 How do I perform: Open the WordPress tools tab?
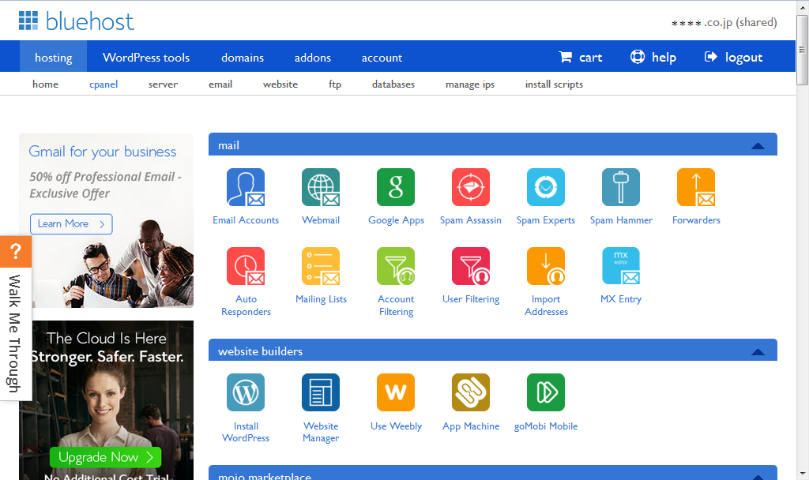146,57
